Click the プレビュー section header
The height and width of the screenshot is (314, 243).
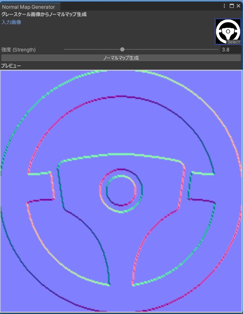(x=11, y=66)
